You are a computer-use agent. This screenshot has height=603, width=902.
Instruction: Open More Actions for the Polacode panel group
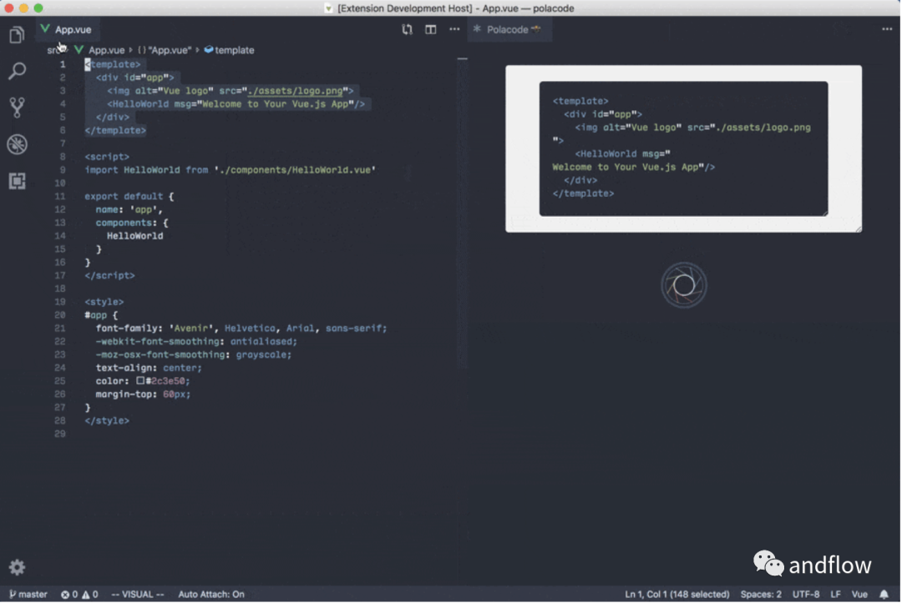[887, 29]
